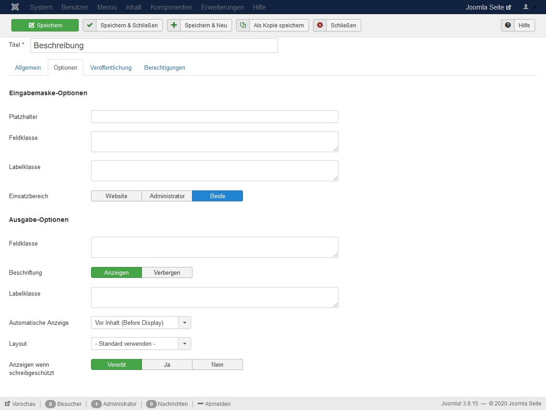The width and height of the screenshot is (546, 410).
Task: Open the user account menu icon
Action: coord(528,7)
